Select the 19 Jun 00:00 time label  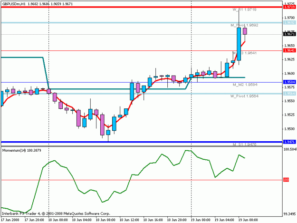point(201,220)
